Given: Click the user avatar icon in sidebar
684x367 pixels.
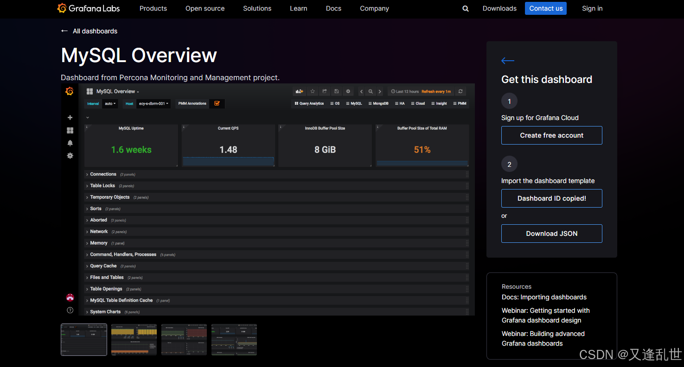Looking at the screenshot, I should click(x=70, y=297).
